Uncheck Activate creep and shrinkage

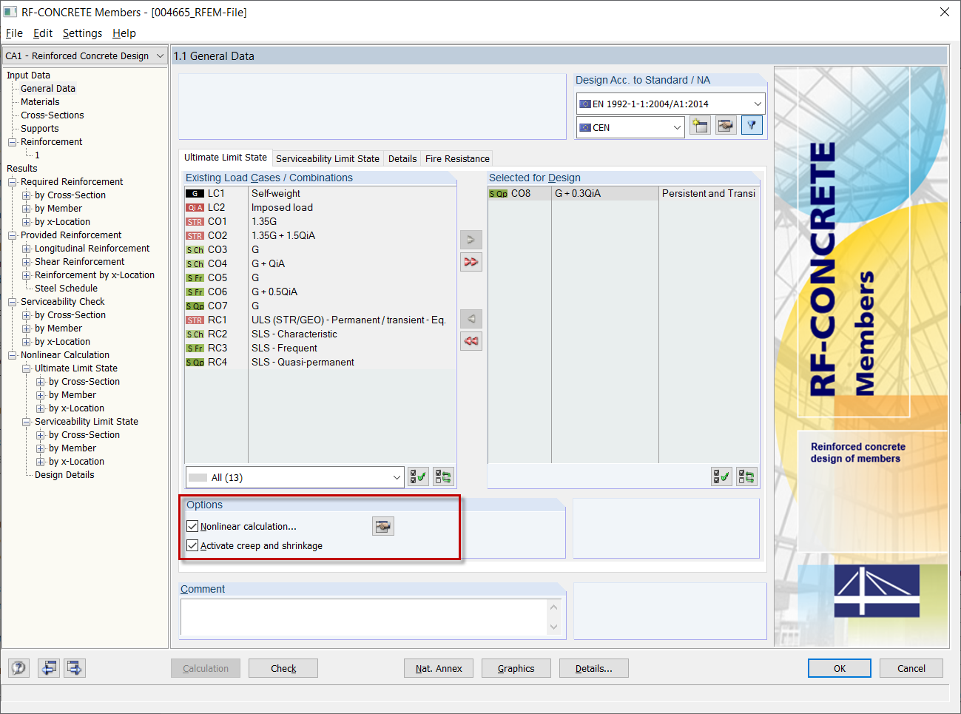(x=193, y=547)
